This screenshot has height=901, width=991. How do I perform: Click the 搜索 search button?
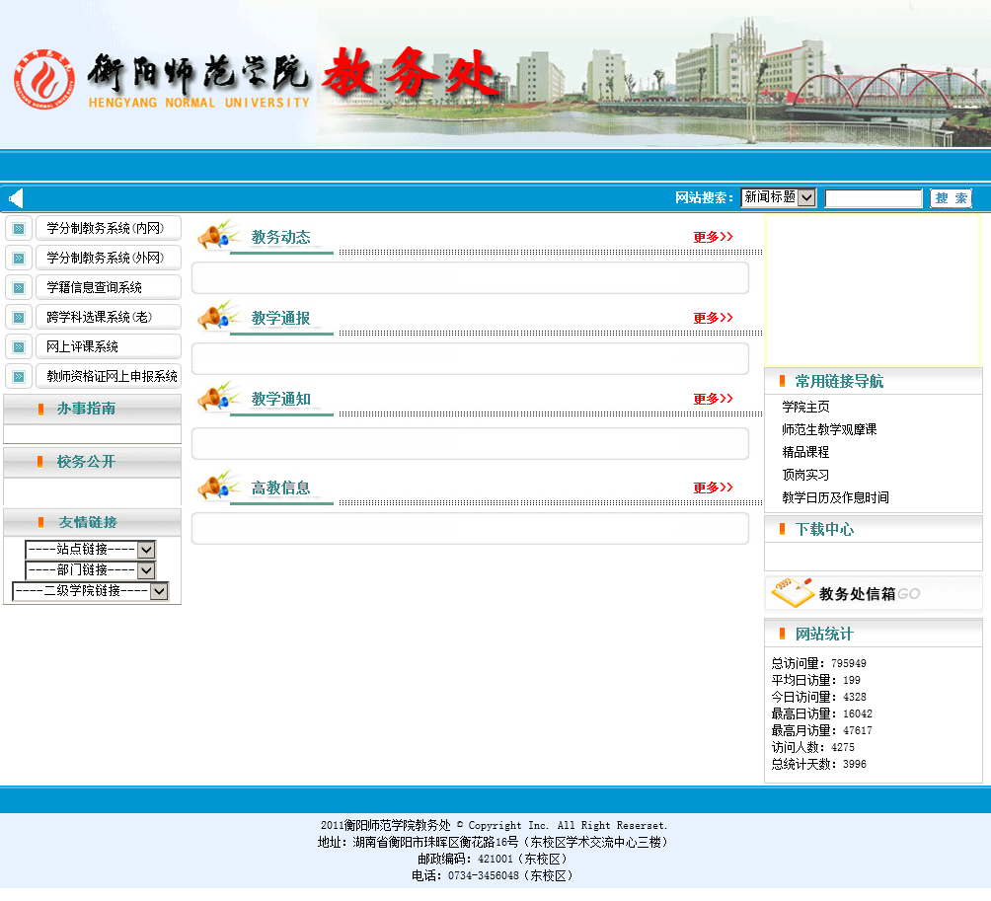tap(951, 198)
